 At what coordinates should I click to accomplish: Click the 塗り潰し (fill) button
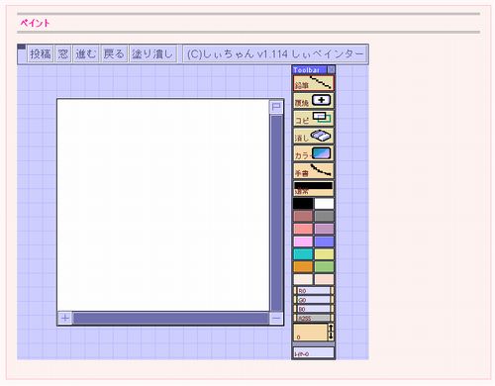152,53
